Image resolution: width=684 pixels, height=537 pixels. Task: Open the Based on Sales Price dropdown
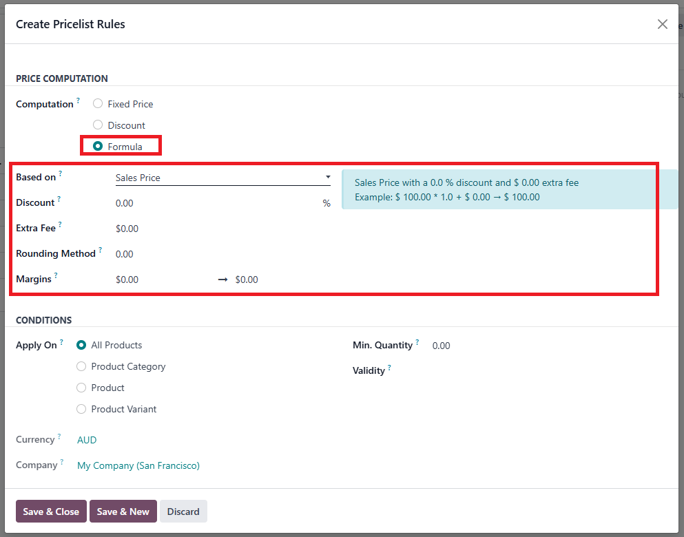coord(222,178)
